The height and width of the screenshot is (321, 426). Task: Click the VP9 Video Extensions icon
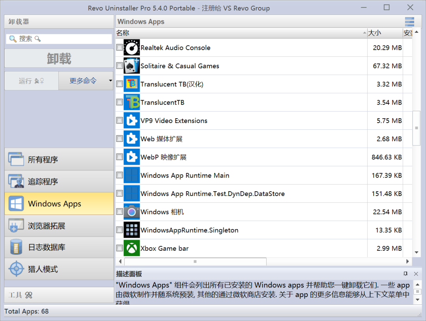(x=132, y=120)
